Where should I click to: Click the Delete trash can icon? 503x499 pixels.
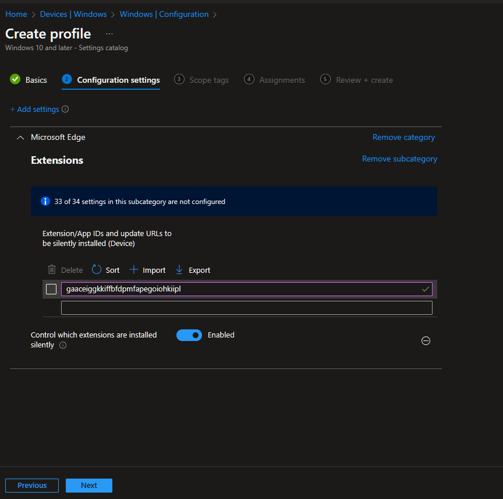coord(52,269)
